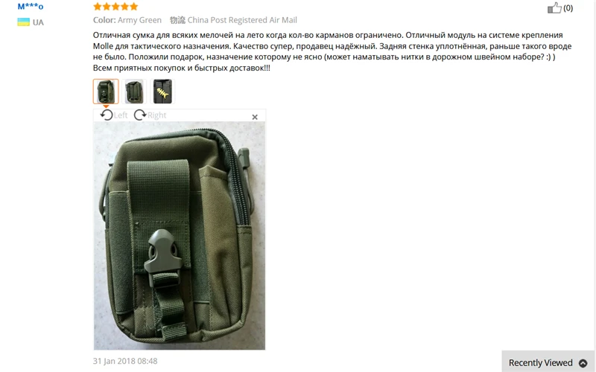Viewport: 596px width, 372px height.
Task: Rotate the photo right with the clockwise arrow
Action: click(140, 115)
